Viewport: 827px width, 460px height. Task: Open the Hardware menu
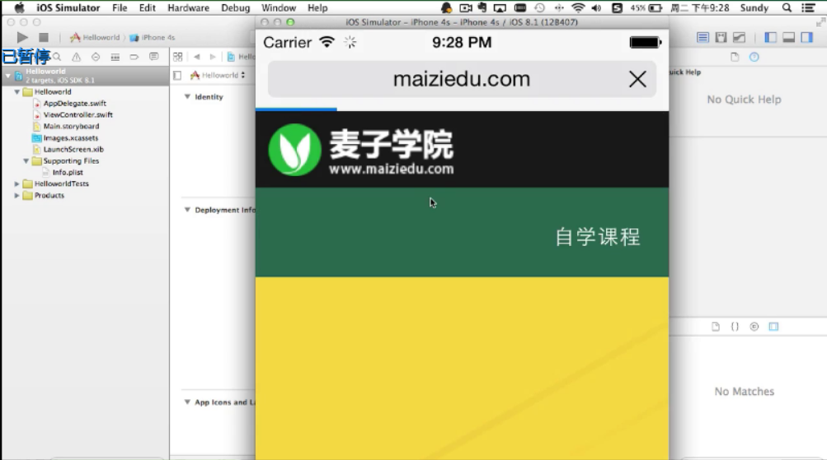188,8
